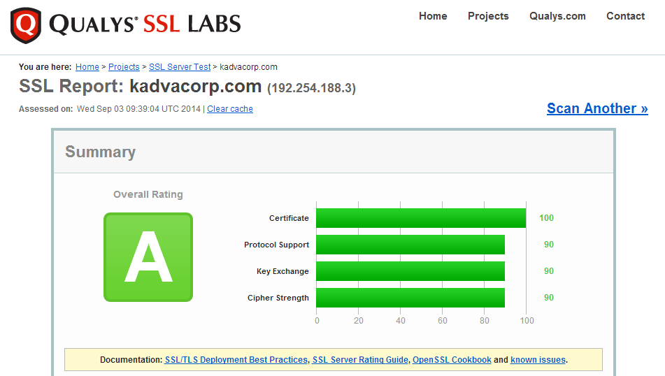Follow the Home breadcrumb link
The width and height of the screenshot is (665, 376).
click(x=87, y=67)
